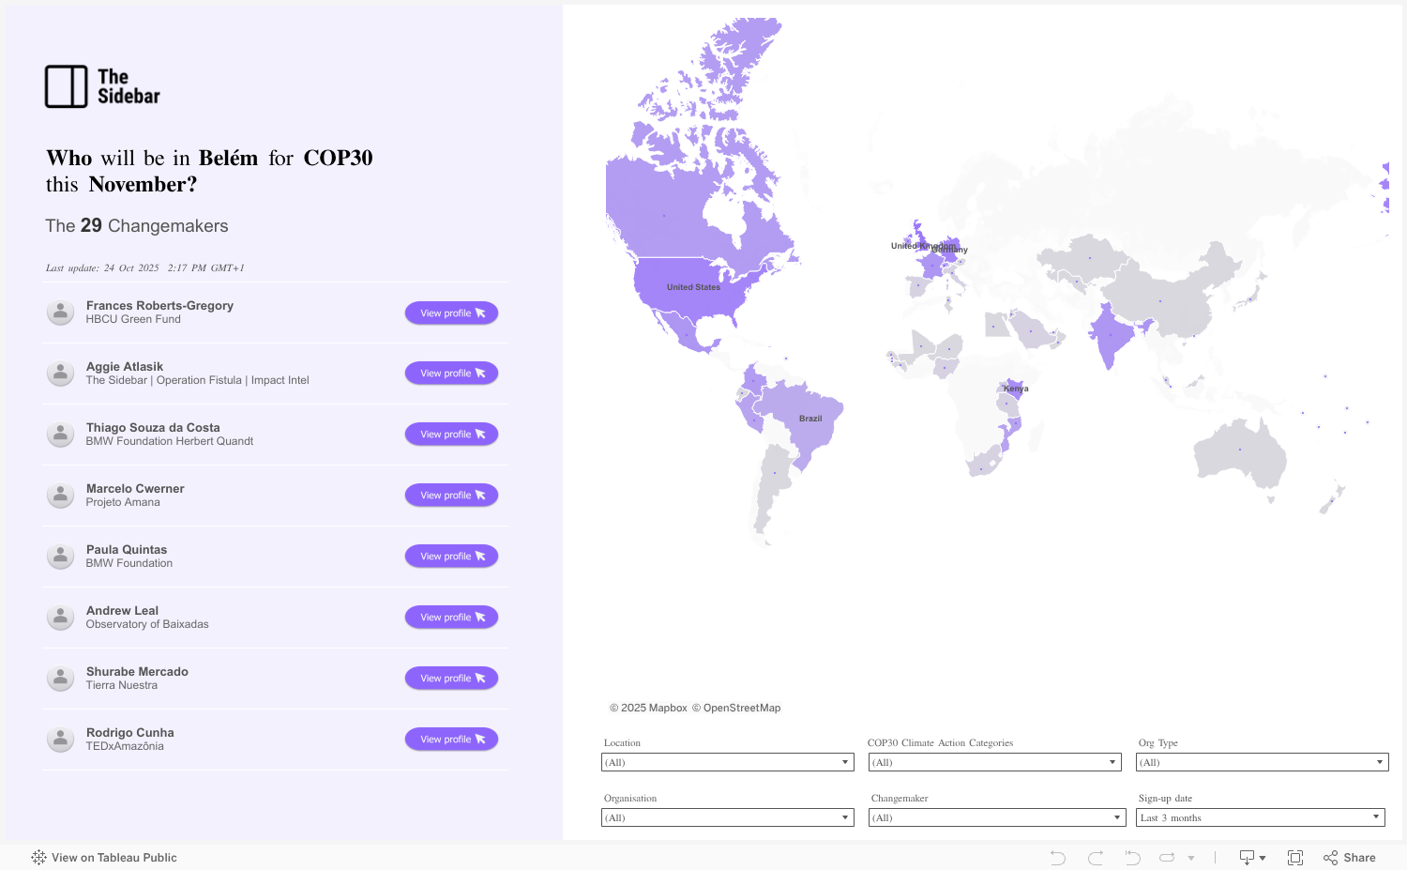Expand the Org Type dropdown
This screenshot has height=870, width=1407.
tap(1262, 762)
